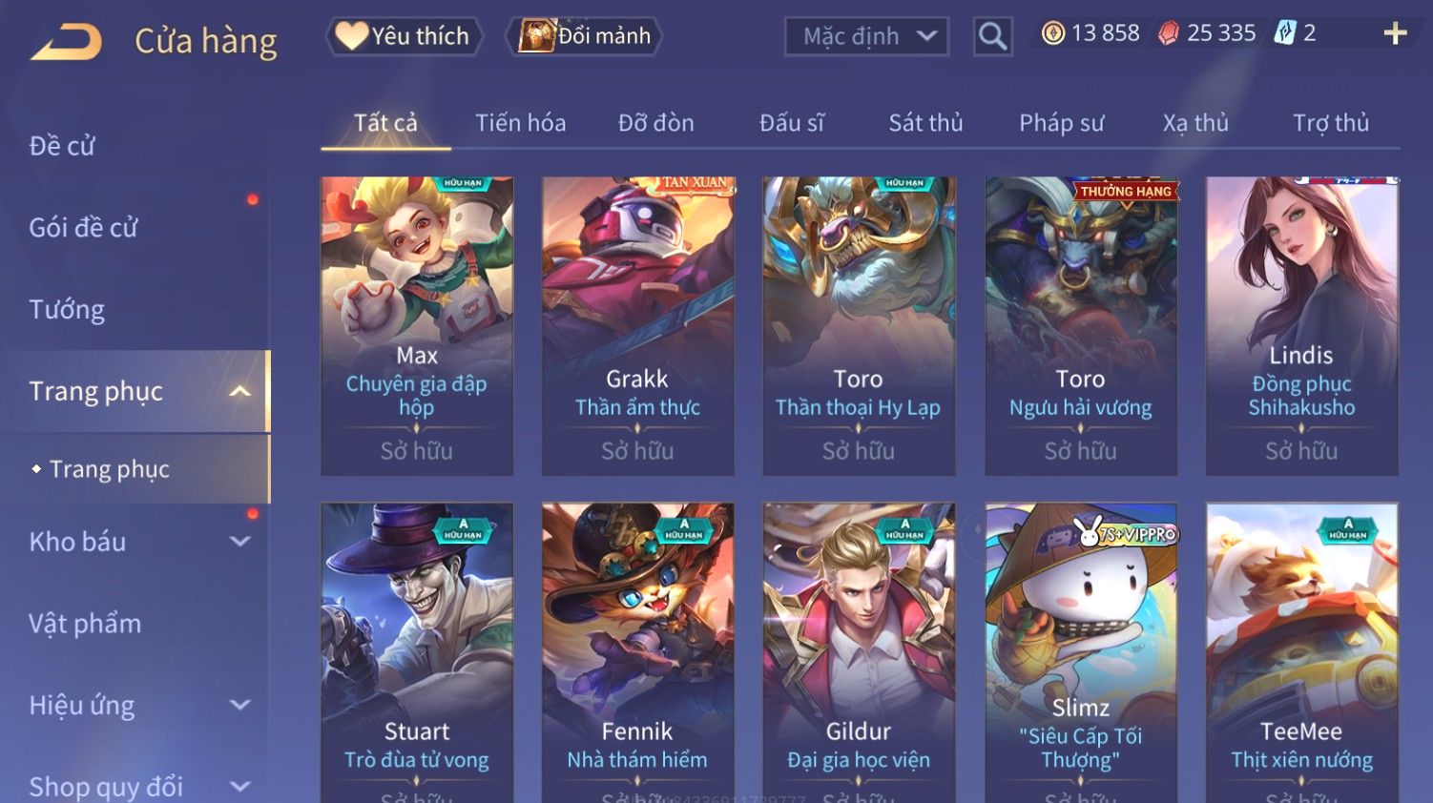Switch to the Tiến hóa tab
Screen dimensions: 1433x803
[521, 123]
